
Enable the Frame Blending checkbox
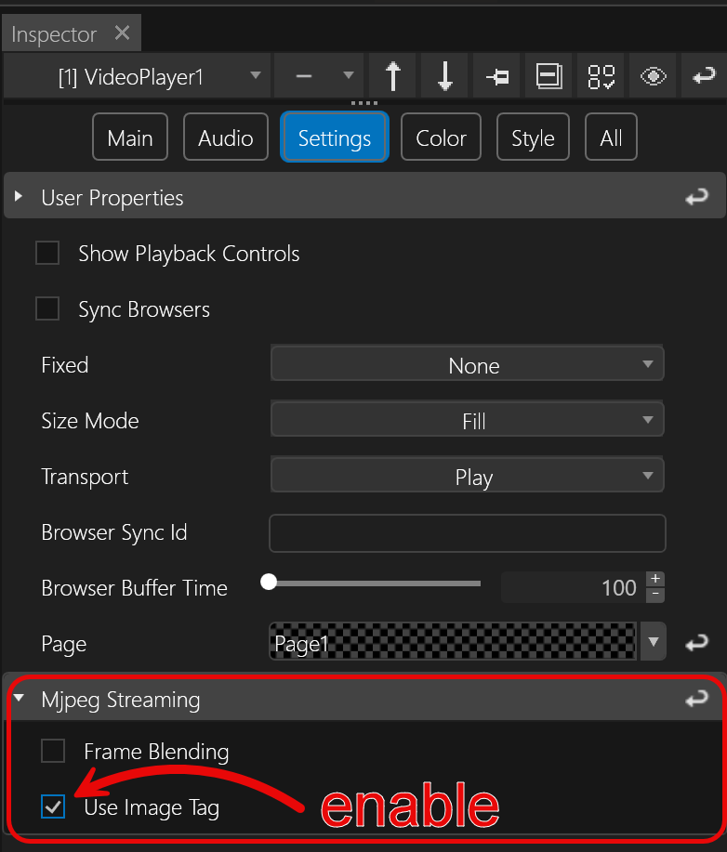(x=53, y=751)
